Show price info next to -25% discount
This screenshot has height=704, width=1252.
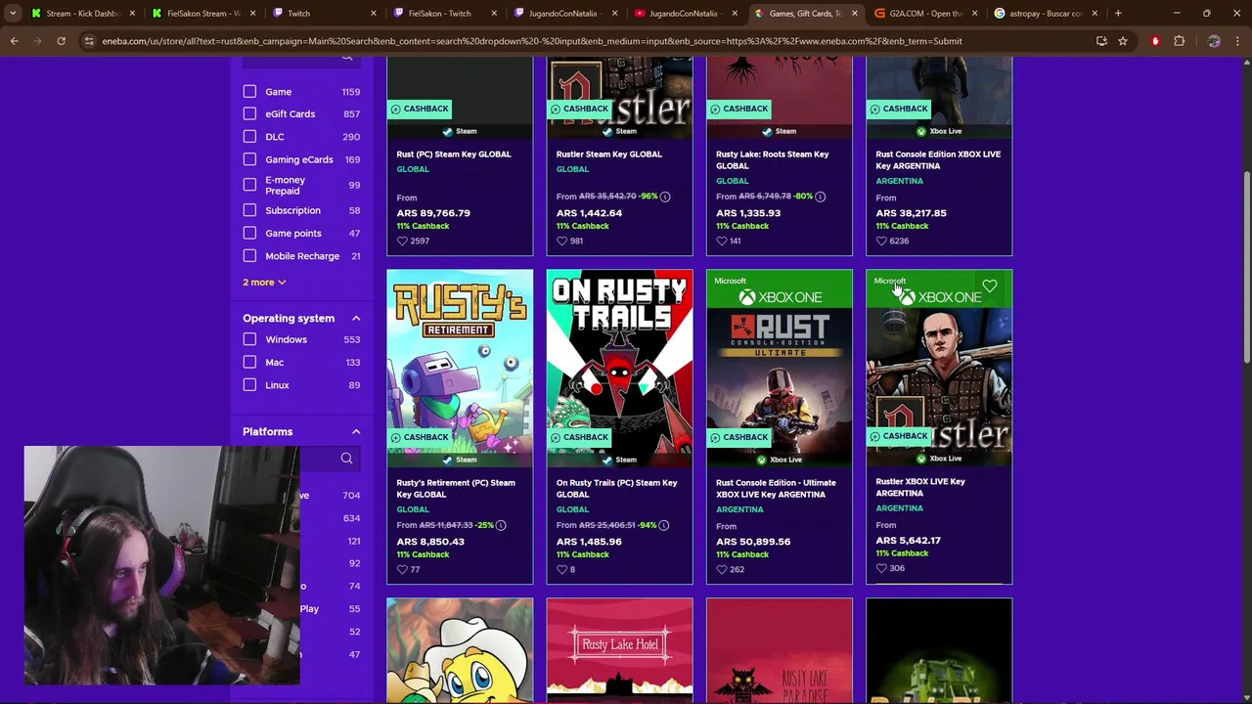click(501, 525)
